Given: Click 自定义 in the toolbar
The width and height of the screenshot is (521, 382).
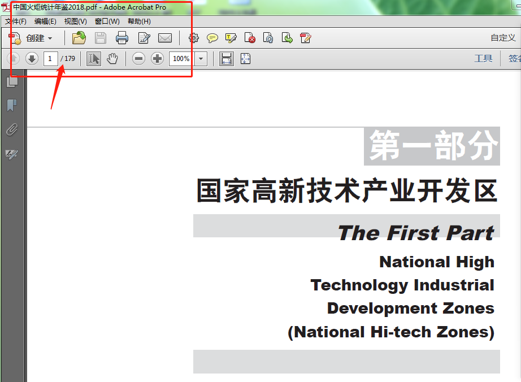Looking at the screenshot, I should point(503,38).
